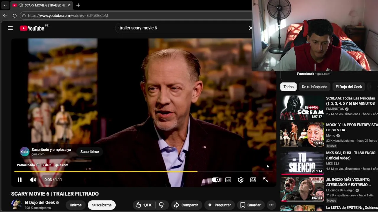The height and width of the screenshot is (212, 378).
Task: Select the SCARY MOVIE 6 browser tab
Action: (41, 5)
